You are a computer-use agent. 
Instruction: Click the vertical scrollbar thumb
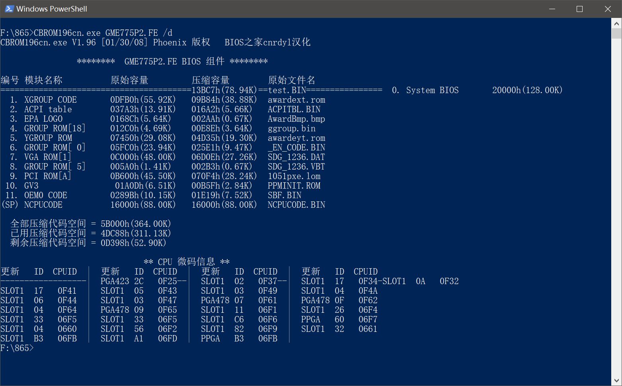[616, 33]
